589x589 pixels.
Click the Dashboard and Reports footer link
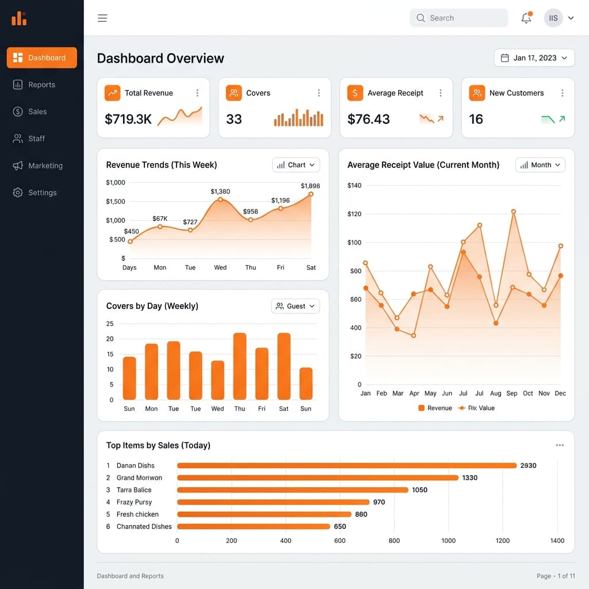(x=130, y=576)
